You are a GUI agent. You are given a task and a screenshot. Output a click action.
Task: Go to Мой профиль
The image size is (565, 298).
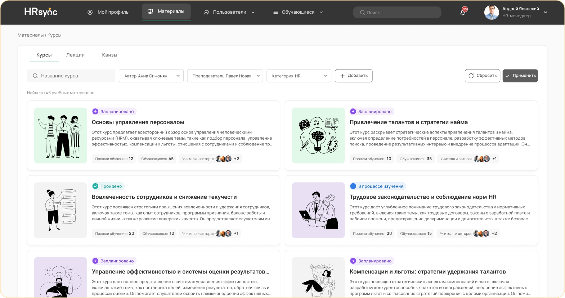click(108, 12)
